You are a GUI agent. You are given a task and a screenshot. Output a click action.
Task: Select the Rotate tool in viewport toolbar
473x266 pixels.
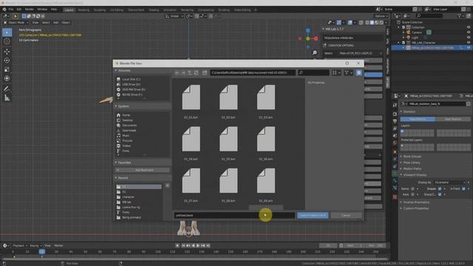tap(7, 61)
